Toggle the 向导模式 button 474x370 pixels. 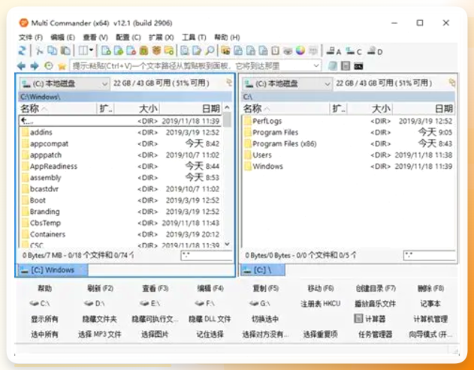coord(430,335)
